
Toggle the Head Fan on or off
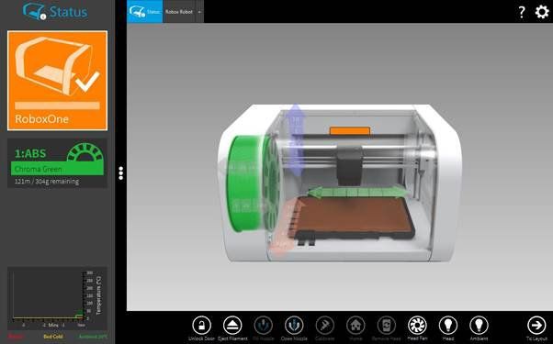point(417,326)
